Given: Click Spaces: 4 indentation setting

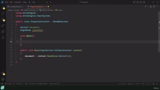Looking at the screenshot, I should (x=130, y=83).
